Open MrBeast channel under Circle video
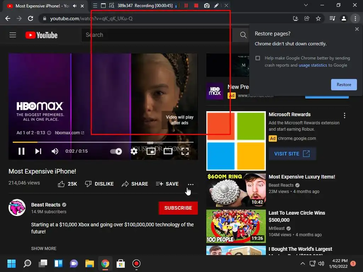The height and width of the screenshot is (272, 363). [x=277, y=228]
